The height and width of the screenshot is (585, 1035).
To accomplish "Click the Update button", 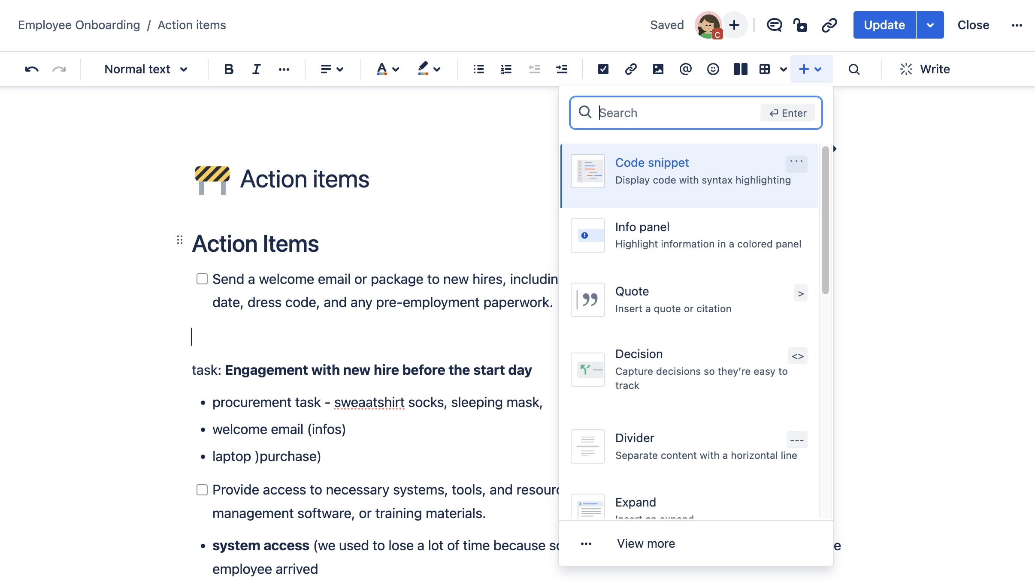I will [x=884, y=25].
